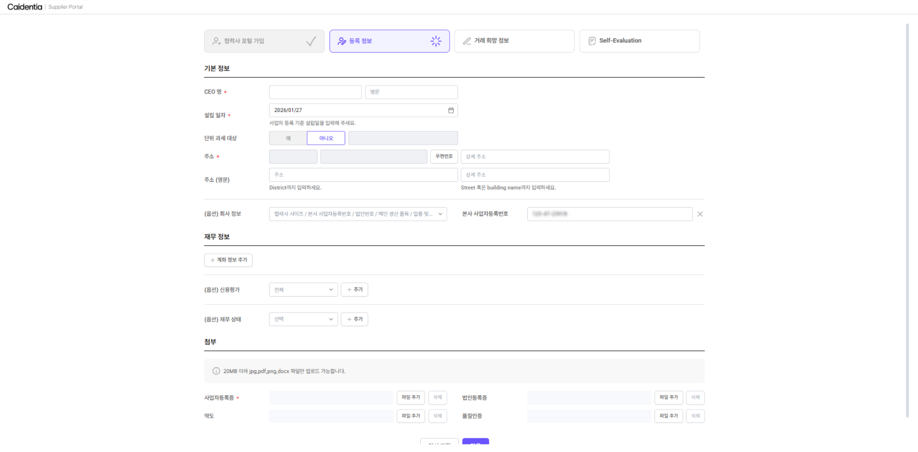Click 파일 추가 for 사업자등록증

410,398
